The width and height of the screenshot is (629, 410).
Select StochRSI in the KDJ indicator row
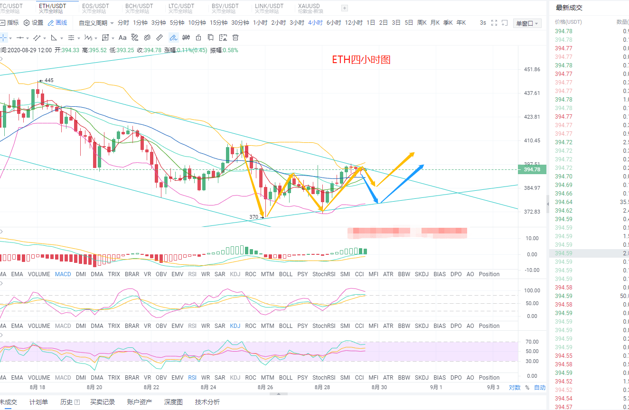324,326
